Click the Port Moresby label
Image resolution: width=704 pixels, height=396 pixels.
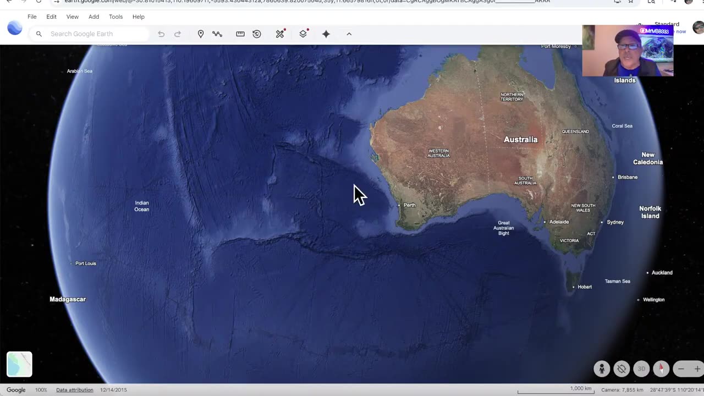[556, 46]
